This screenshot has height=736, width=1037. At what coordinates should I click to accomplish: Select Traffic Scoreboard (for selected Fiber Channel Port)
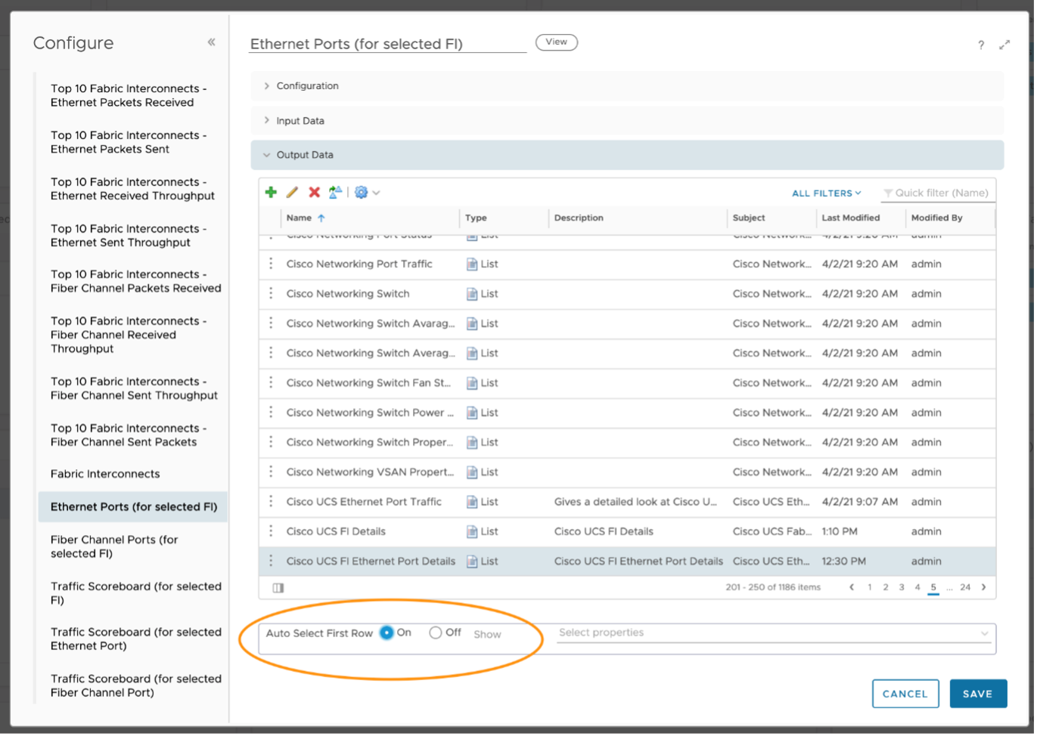[x=135, y=686]
